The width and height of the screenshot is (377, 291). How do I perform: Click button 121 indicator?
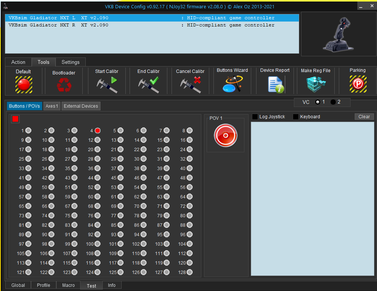pos(28,272)
